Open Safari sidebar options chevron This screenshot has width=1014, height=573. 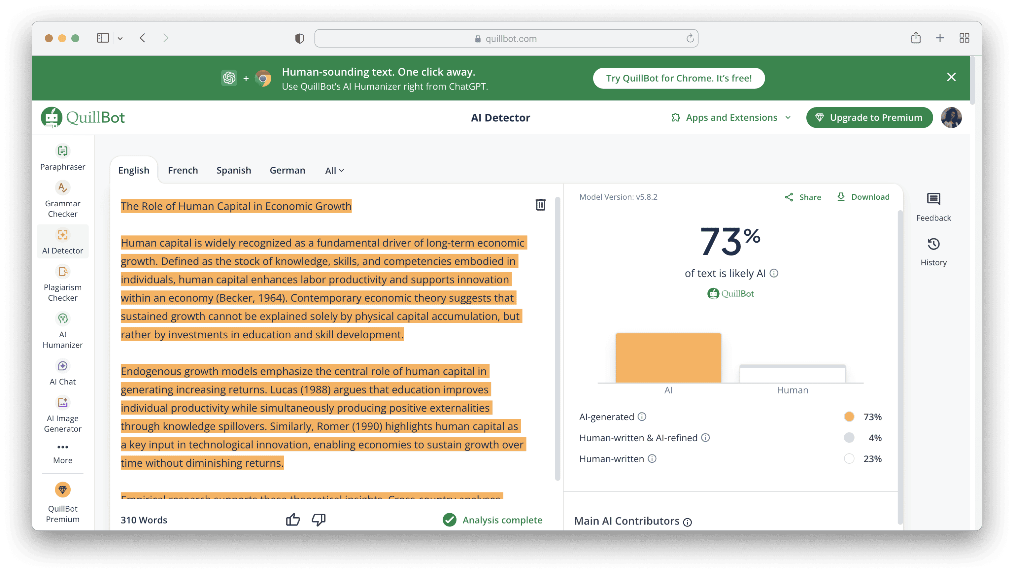pos(120,38)
